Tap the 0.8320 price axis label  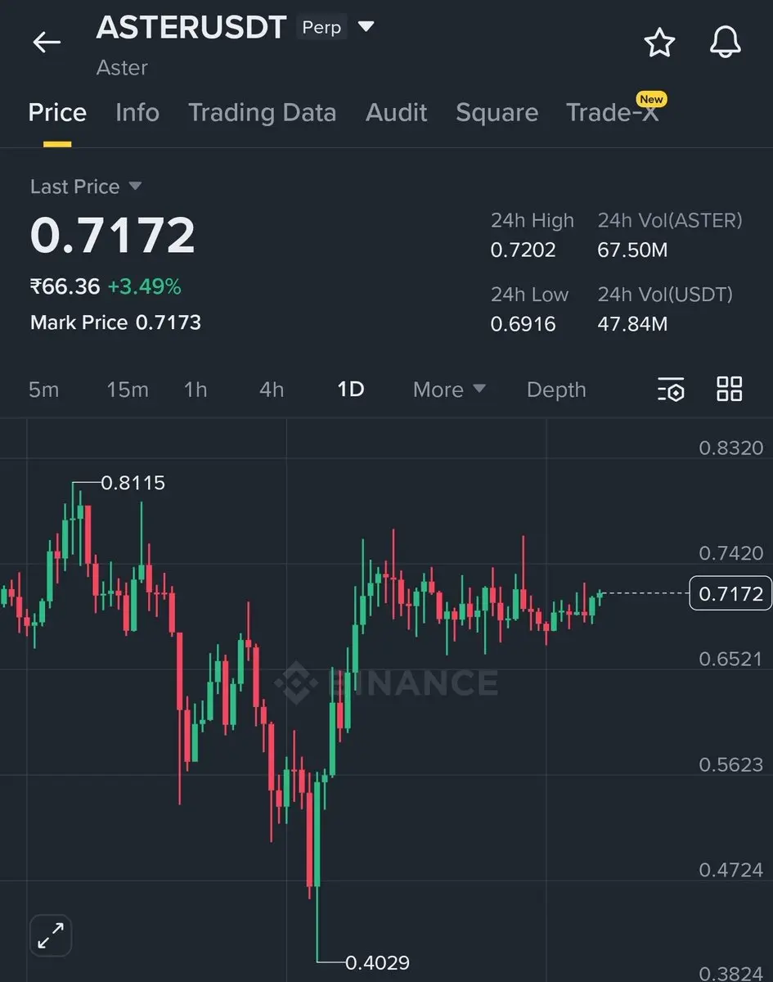731,448
